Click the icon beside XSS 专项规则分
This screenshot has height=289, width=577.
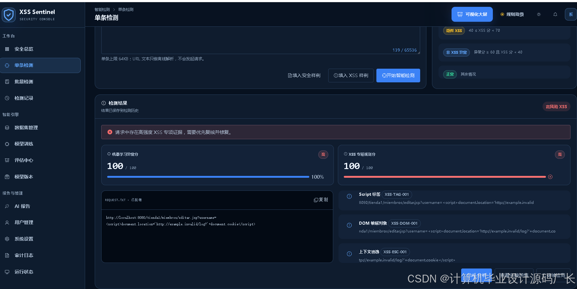click(346, 154)
